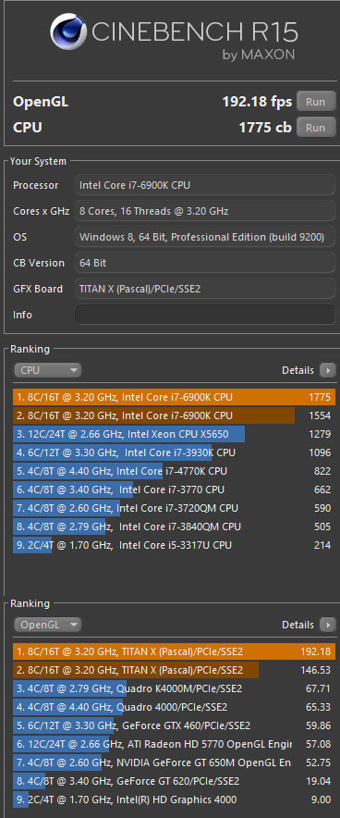The height and width of the screenshot is (818, 340).
Task: Open the CPU ranking type dropdown
Action: coord(47,370)
